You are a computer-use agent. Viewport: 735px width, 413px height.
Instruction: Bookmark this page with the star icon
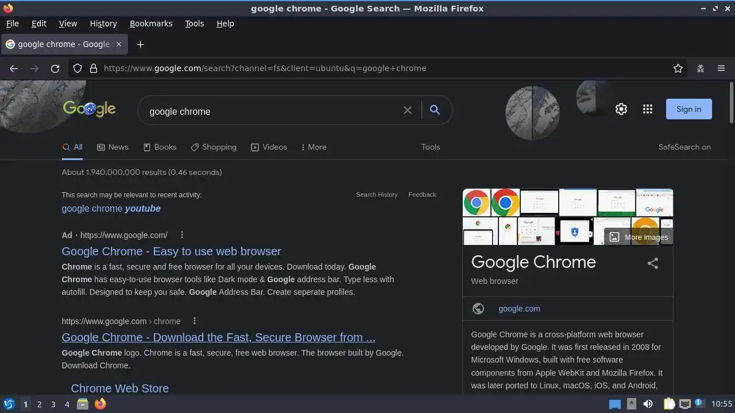pos(678,68)
